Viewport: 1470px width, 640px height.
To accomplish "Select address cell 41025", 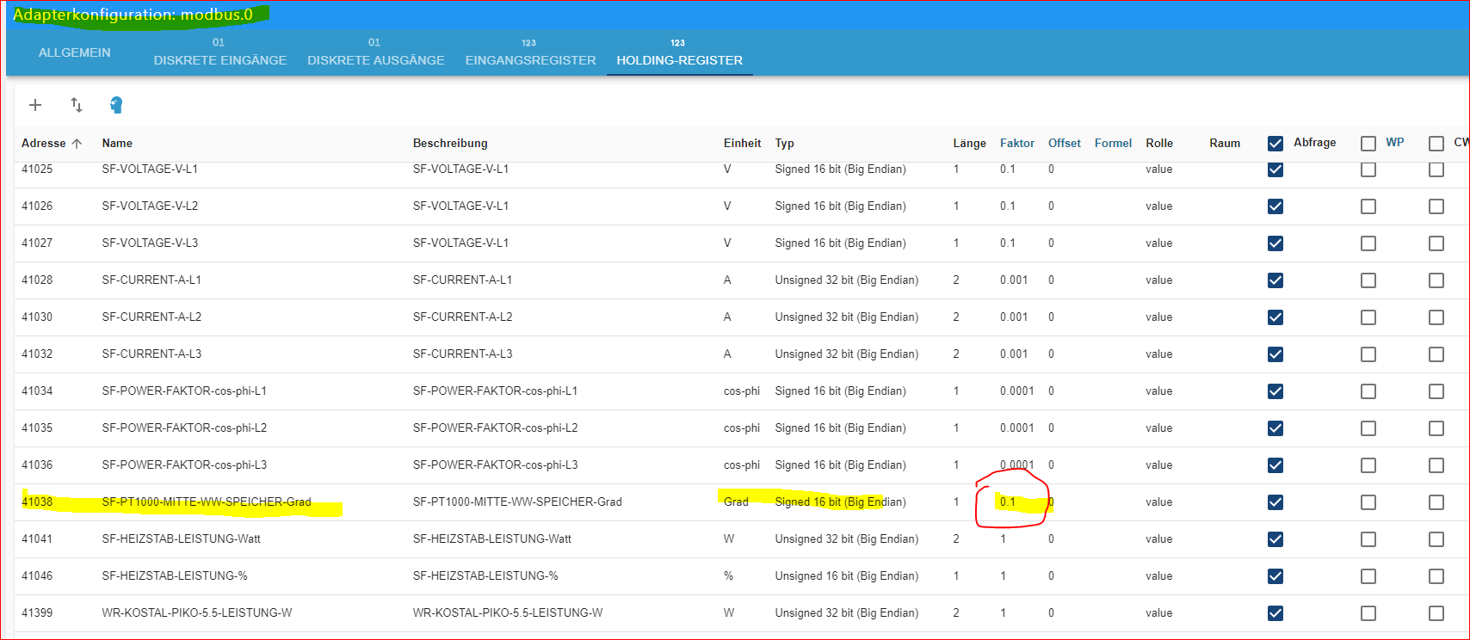I will 37,169.
